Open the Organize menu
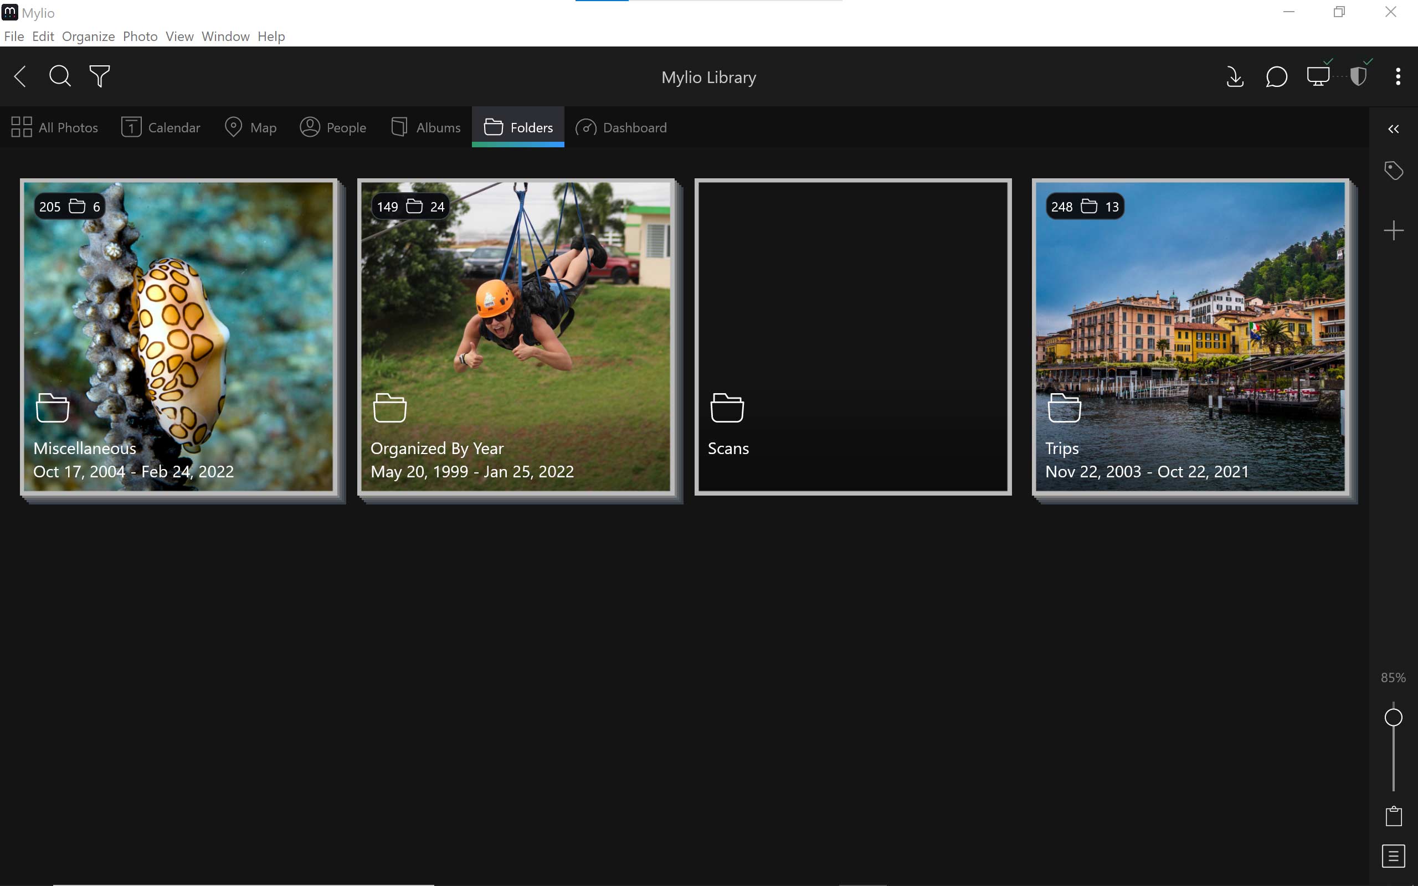Viewport: 1418px width, 886px height. [x=88, y=37]
